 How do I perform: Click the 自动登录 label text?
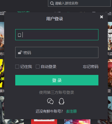(49, 67)
